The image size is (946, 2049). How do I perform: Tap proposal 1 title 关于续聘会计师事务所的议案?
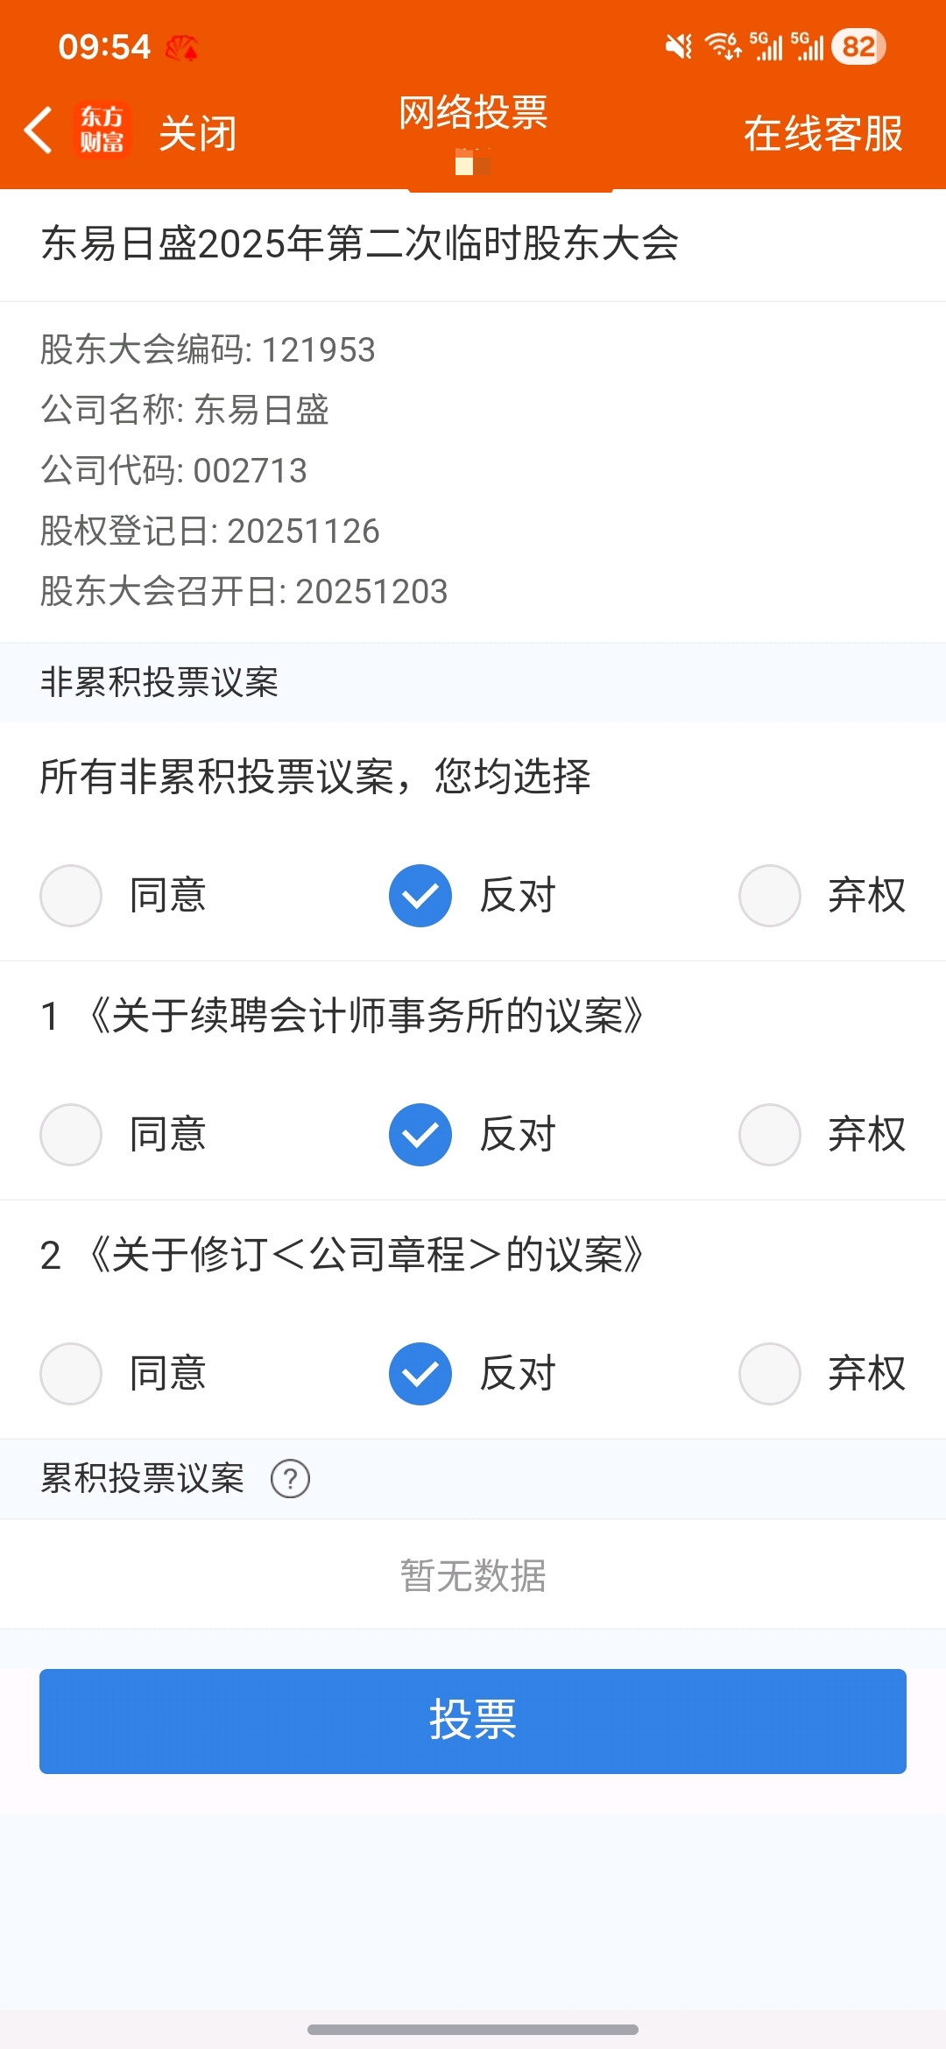[366, 1017]
